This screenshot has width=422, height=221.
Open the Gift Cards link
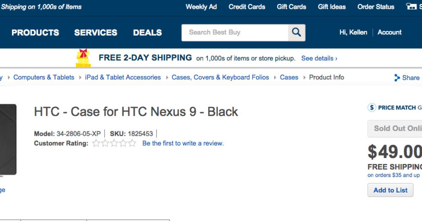click(x=292, y=7)
